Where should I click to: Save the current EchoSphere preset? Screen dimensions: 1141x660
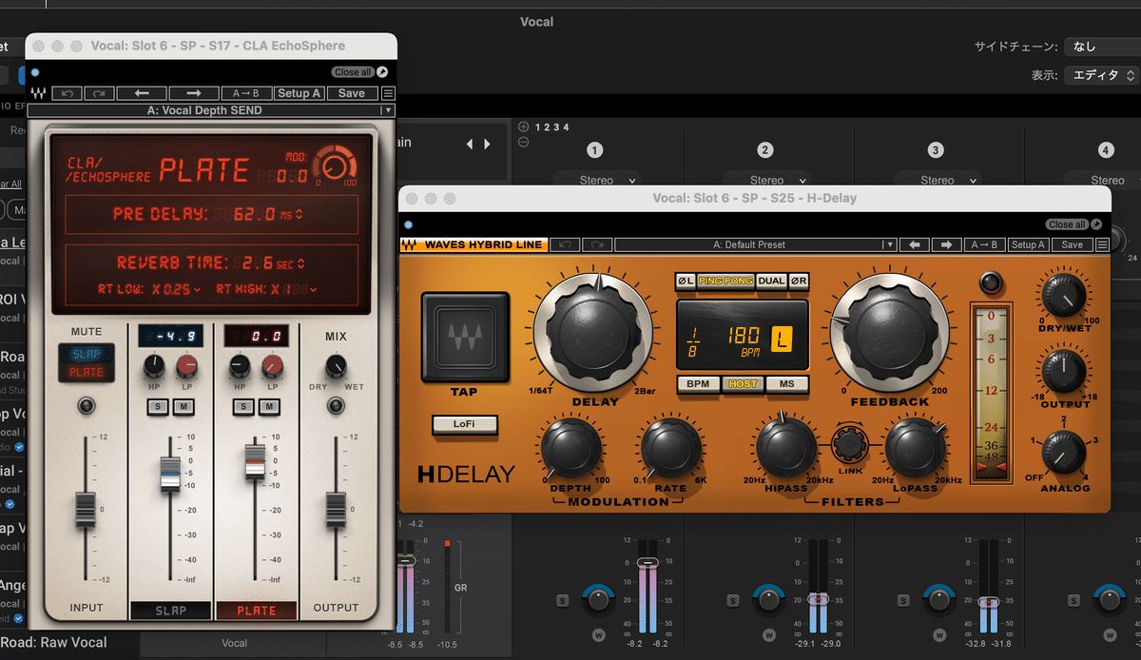351,93
